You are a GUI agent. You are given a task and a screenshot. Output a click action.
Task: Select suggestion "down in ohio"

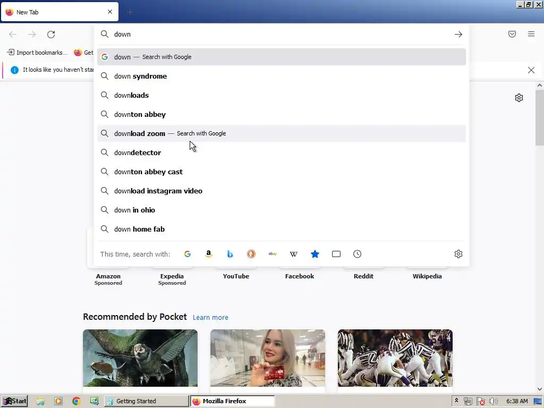point(282,210)
